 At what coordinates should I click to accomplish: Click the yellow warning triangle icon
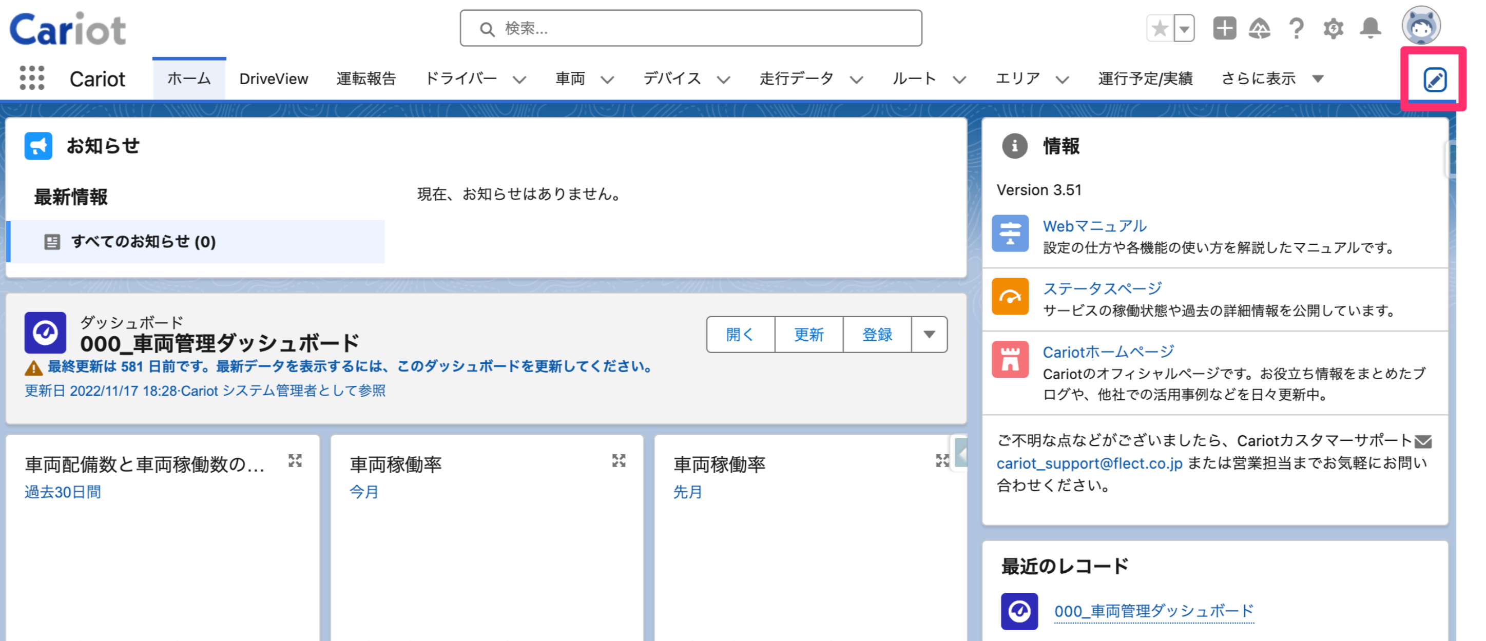coord(33,367)
